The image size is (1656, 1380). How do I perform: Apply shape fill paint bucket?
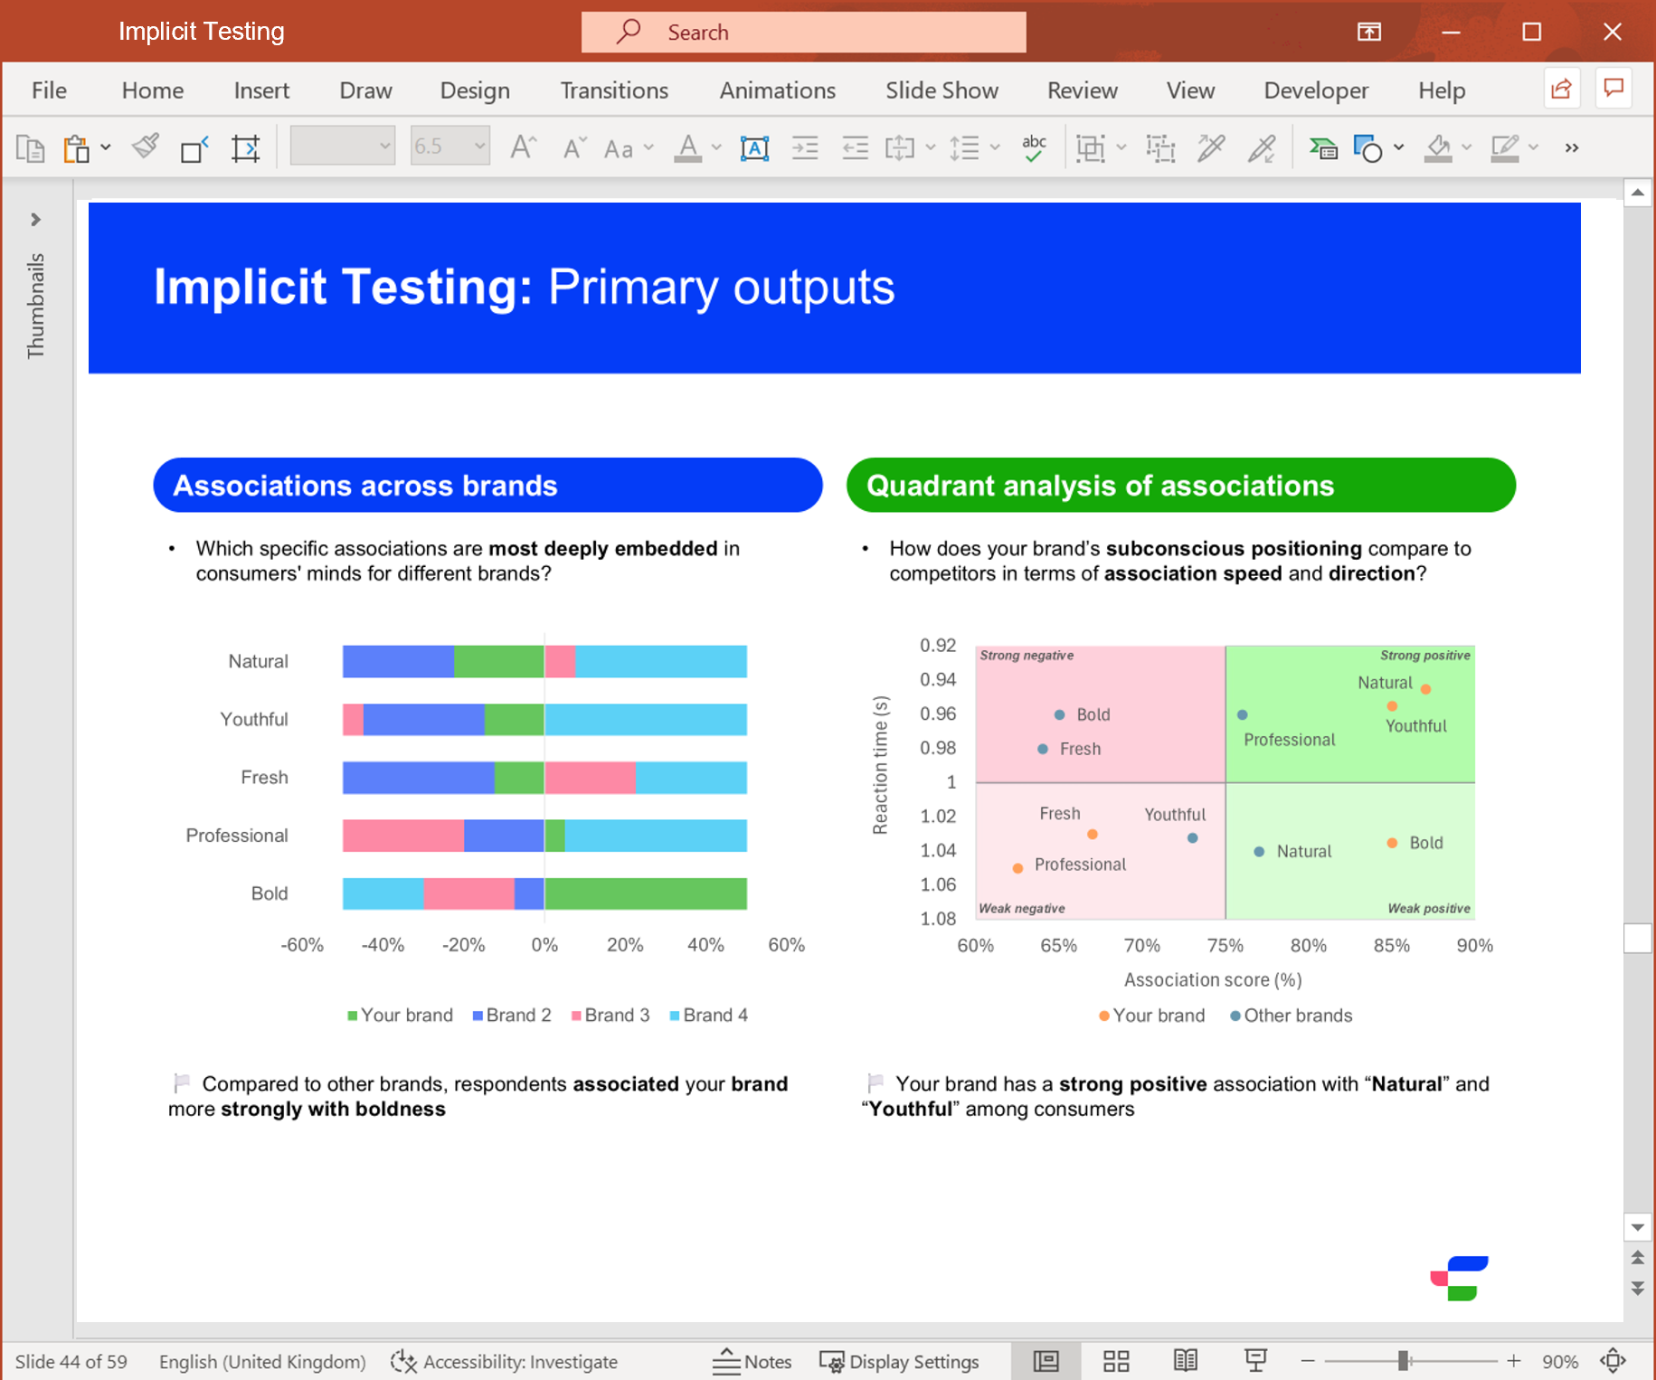(1437, 147)
